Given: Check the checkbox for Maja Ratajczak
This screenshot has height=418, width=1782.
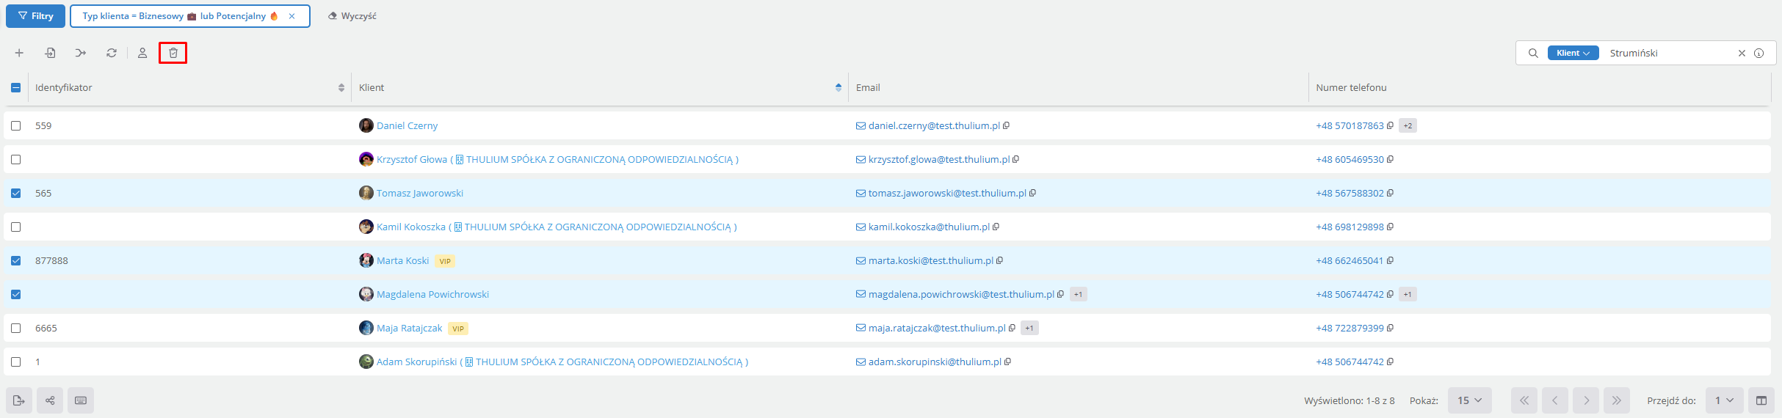Looking at the screenshot, I should (x=15, y=328).
